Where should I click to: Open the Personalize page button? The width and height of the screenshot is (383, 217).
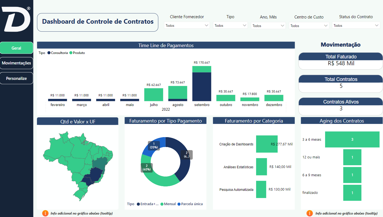tap(17, 78)
